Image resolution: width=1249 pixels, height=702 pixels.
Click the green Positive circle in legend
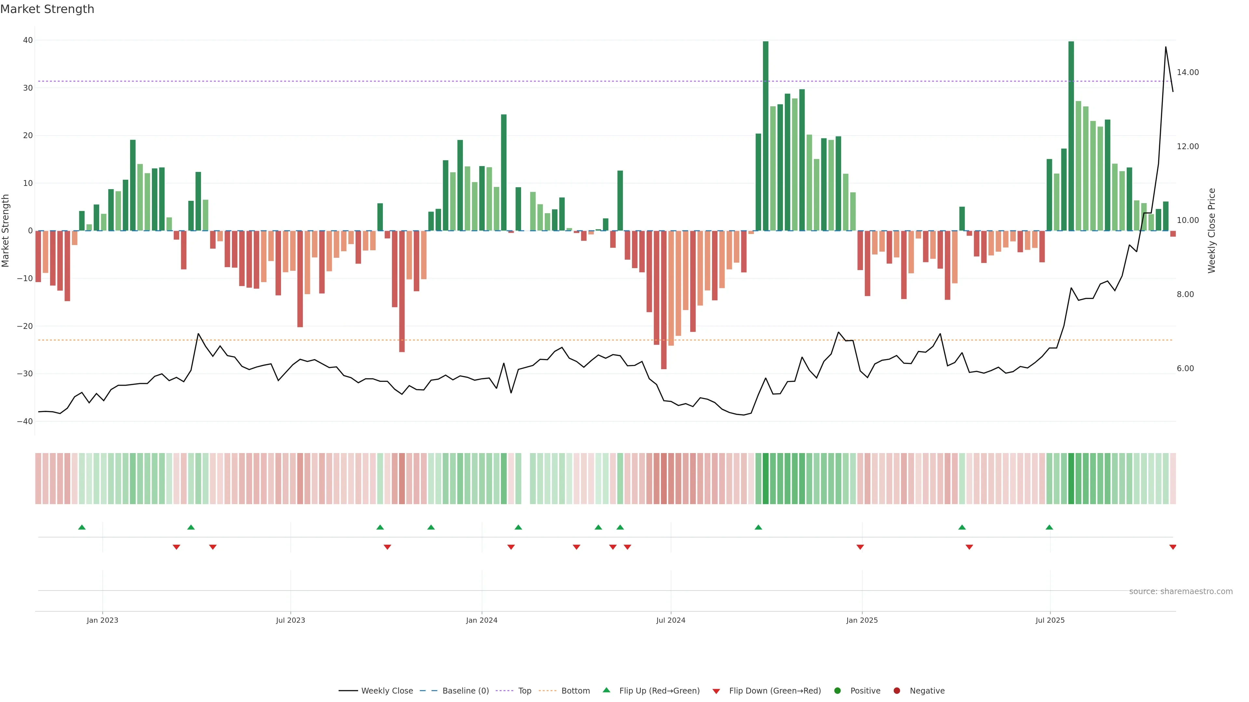837,690
